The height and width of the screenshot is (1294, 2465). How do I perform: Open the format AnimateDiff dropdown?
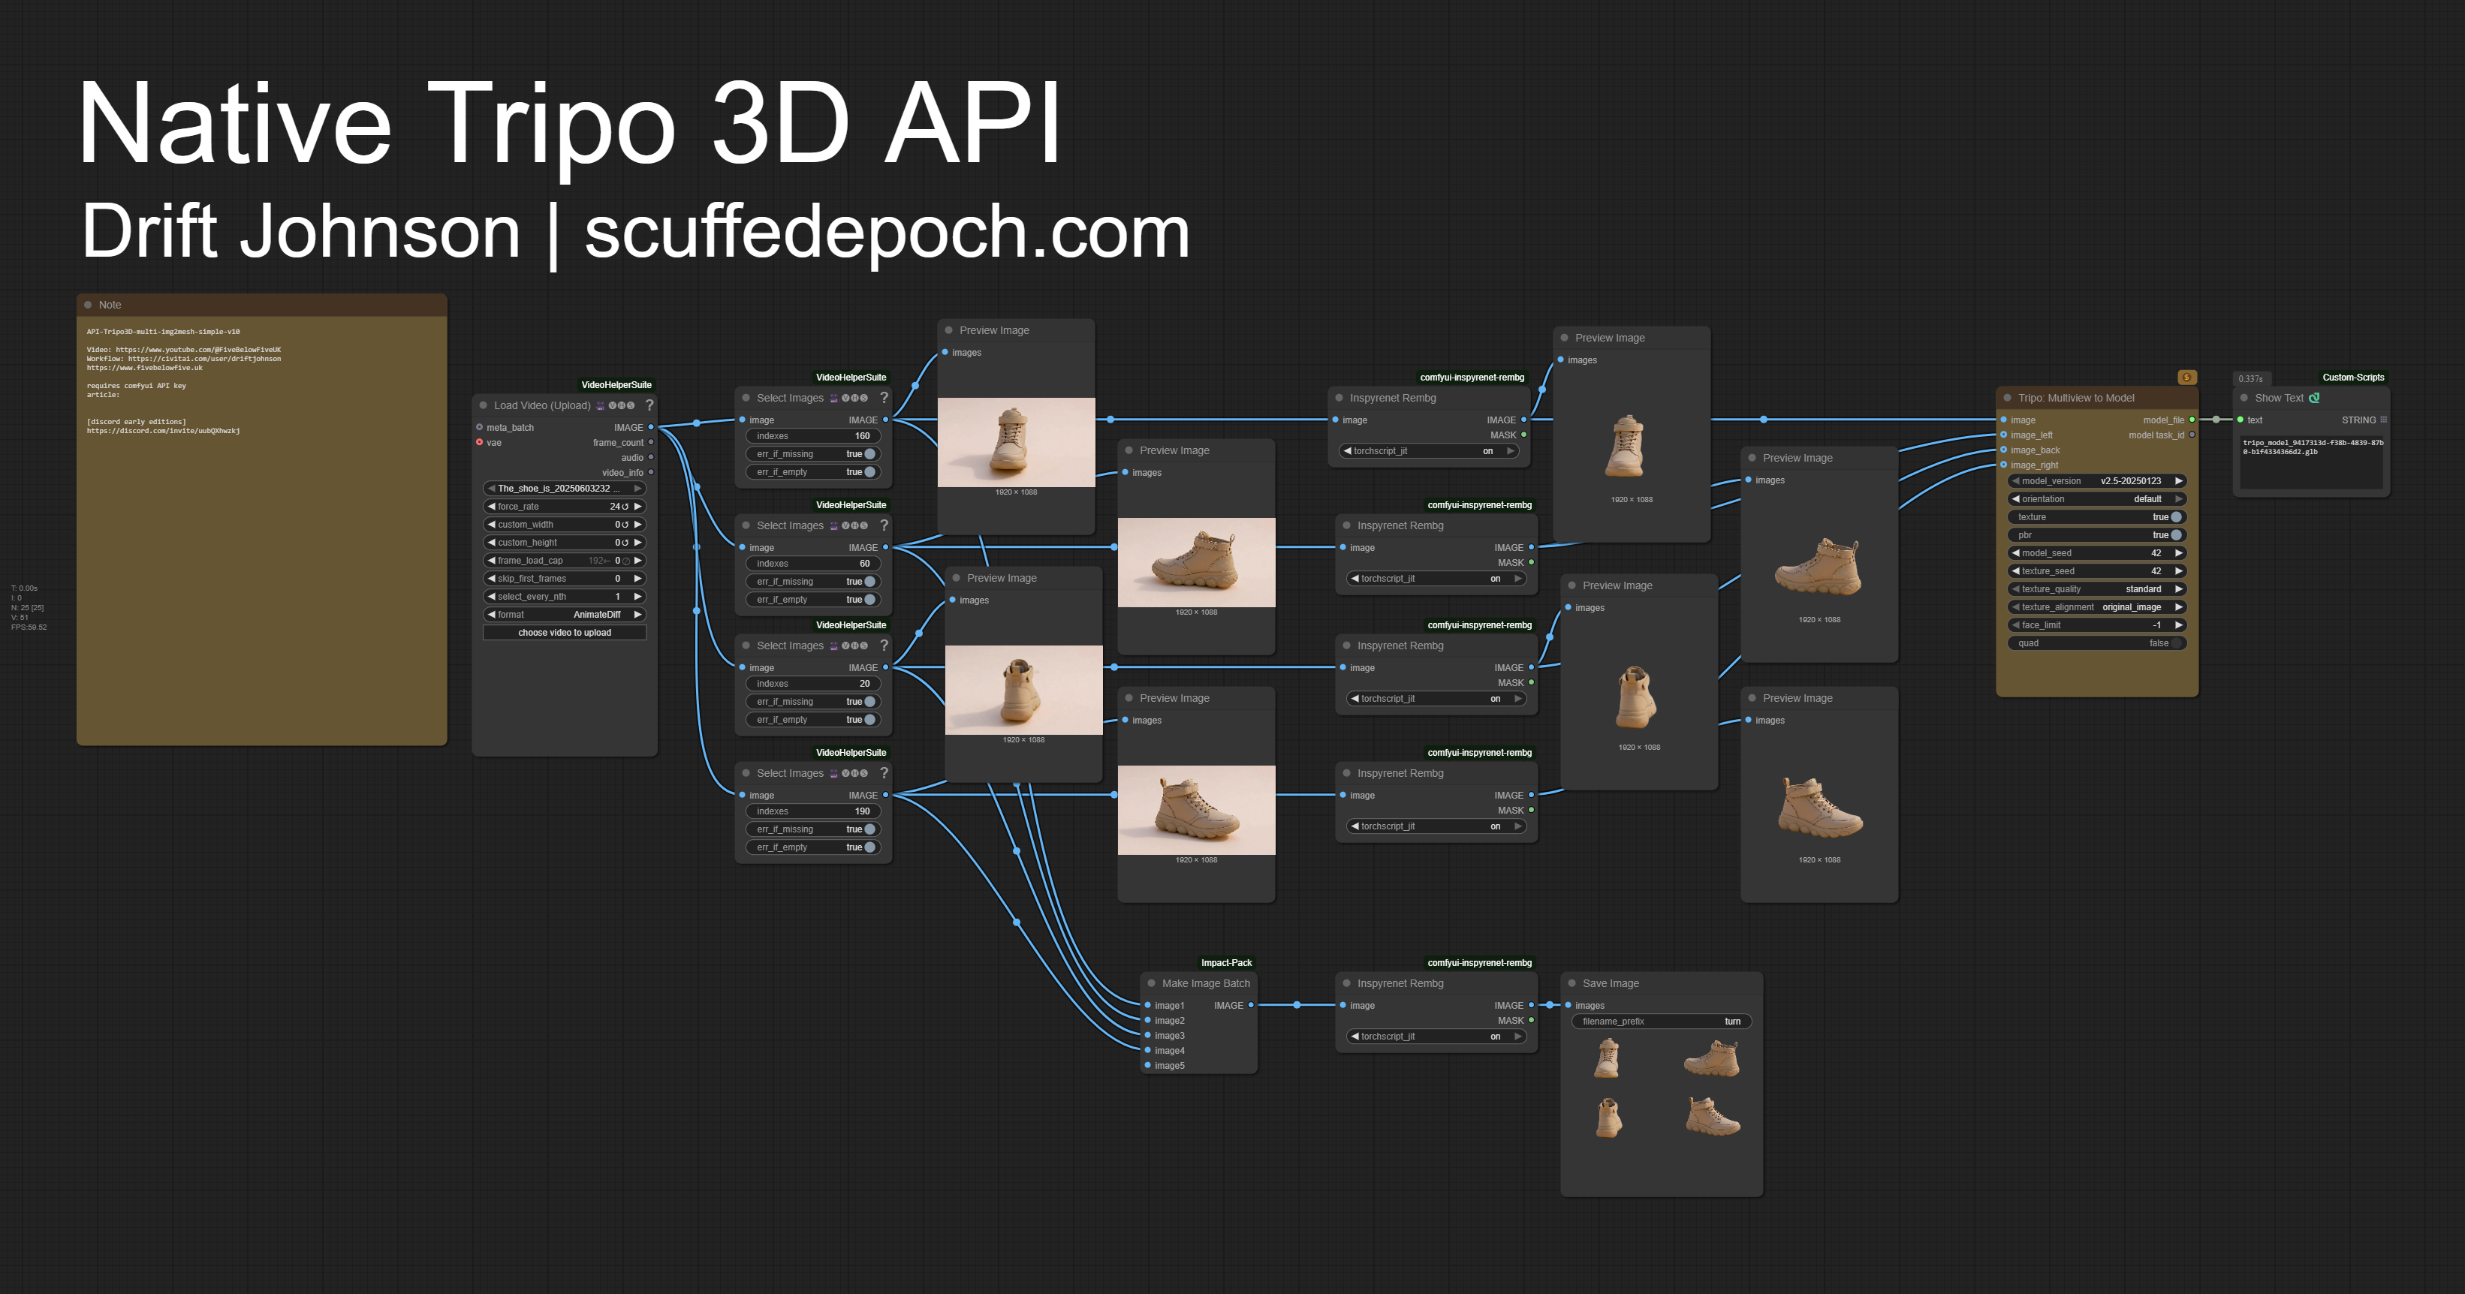pos(565,615)
